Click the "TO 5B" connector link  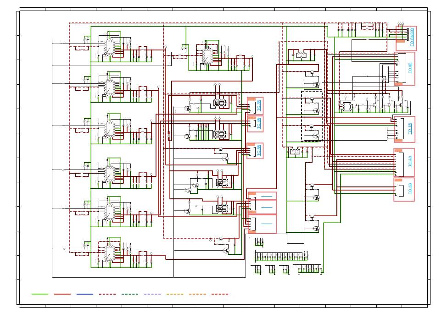[259, 150]
